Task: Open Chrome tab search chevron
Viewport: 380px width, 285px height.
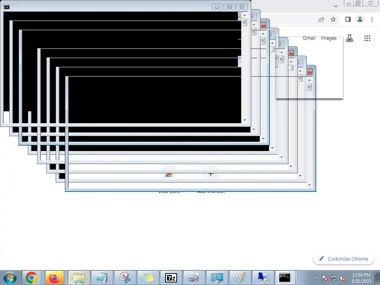Action: point(335,6)
